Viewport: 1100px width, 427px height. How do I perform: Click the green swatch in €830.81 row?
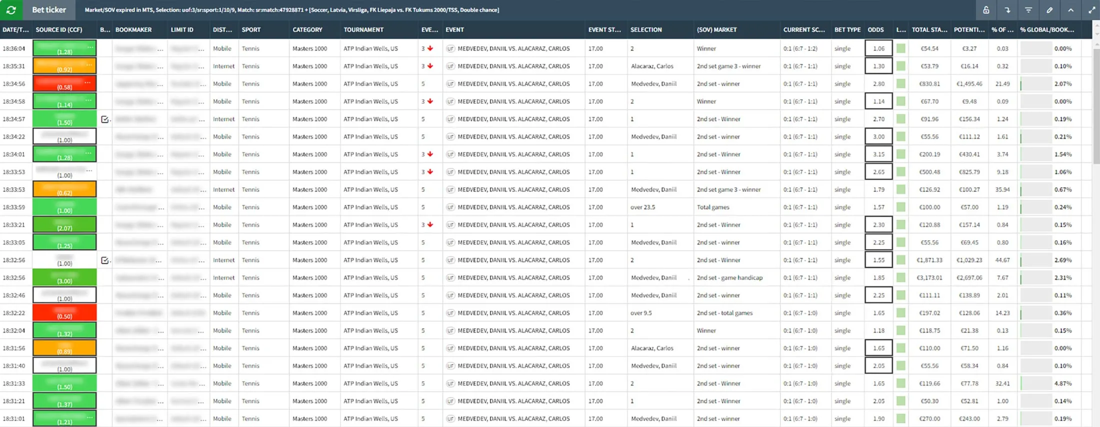tap(900, 84)
